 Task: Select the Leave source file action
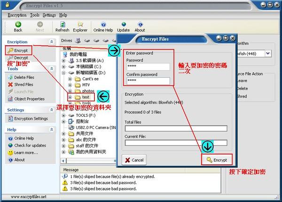(x=242, y=81)
